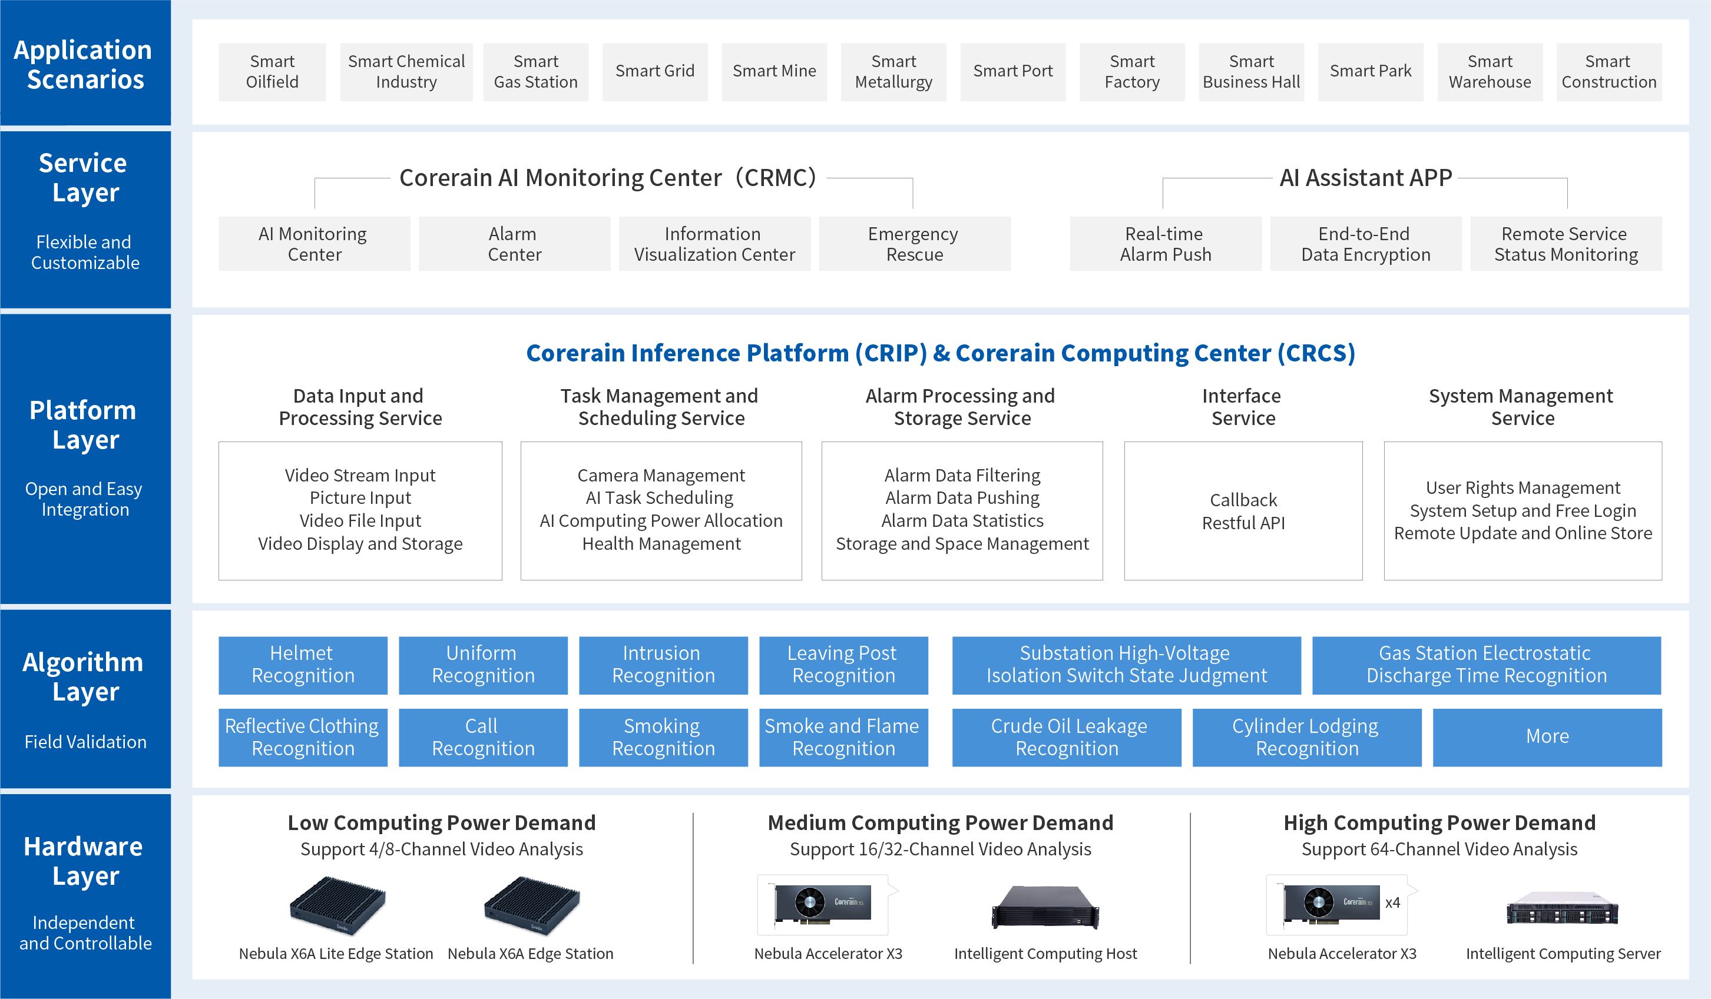Select the Smoke and Flame Recognition tile

click(843, 737)
